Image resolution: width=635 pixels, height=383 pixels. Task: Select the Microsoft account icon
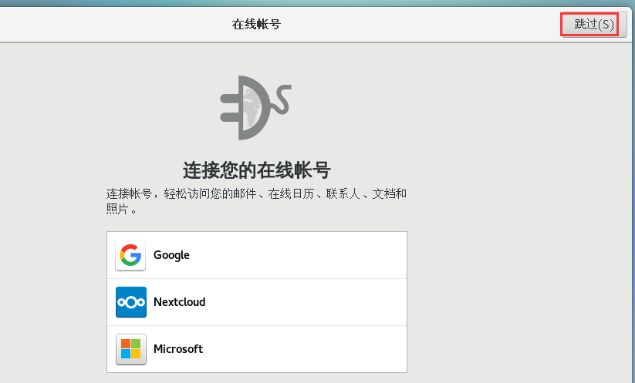(x=131, y=349)
